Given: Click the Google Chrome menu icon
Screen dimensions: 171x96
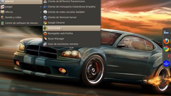Looking at the screenshot, I should pyautogui.click(x=45, y=23).
